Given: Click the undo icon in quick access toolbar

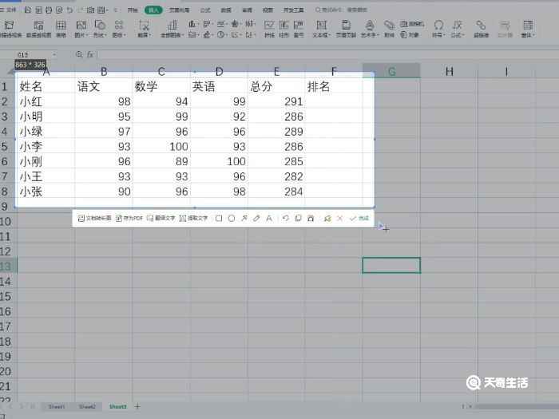Looking at the screenshot, I should pyautogui.click(x=69, y=10).
